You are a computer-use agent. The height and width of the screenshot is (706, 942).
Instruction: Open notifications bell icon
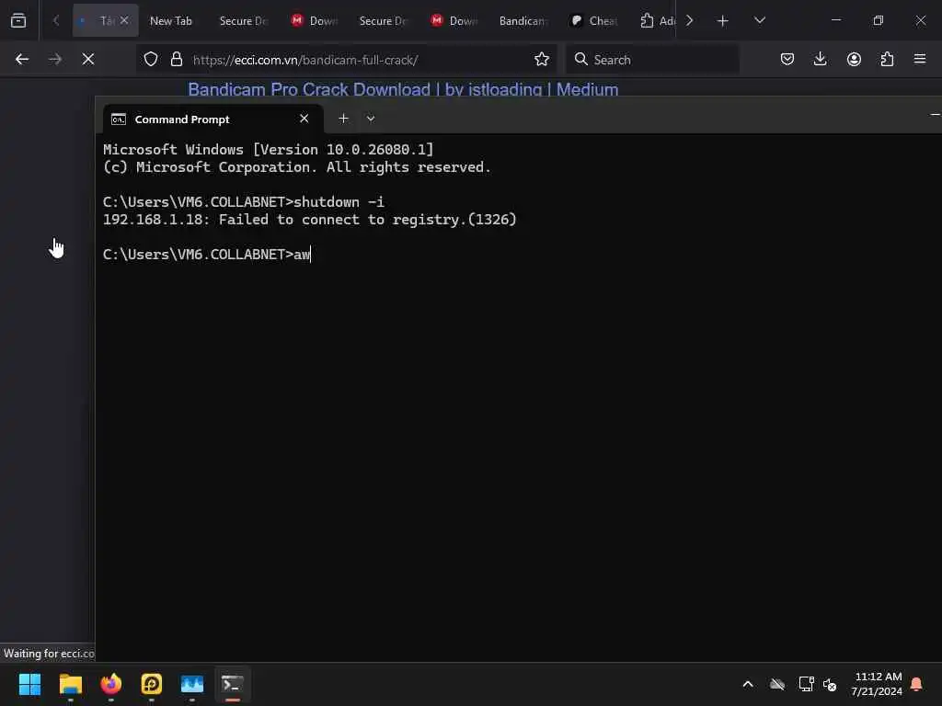(916, 684)
